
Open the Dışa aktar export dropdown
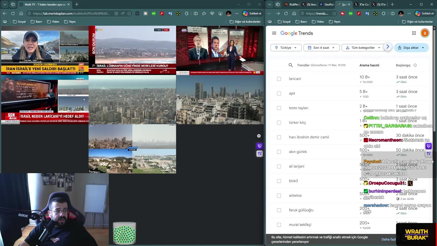point(411,47)
